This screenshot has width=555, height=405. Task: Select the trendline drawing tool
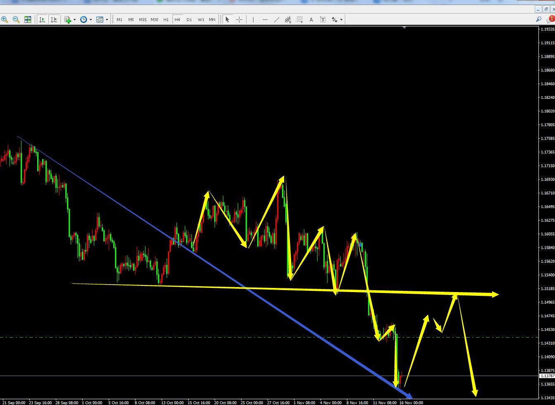tap(276, 19)
